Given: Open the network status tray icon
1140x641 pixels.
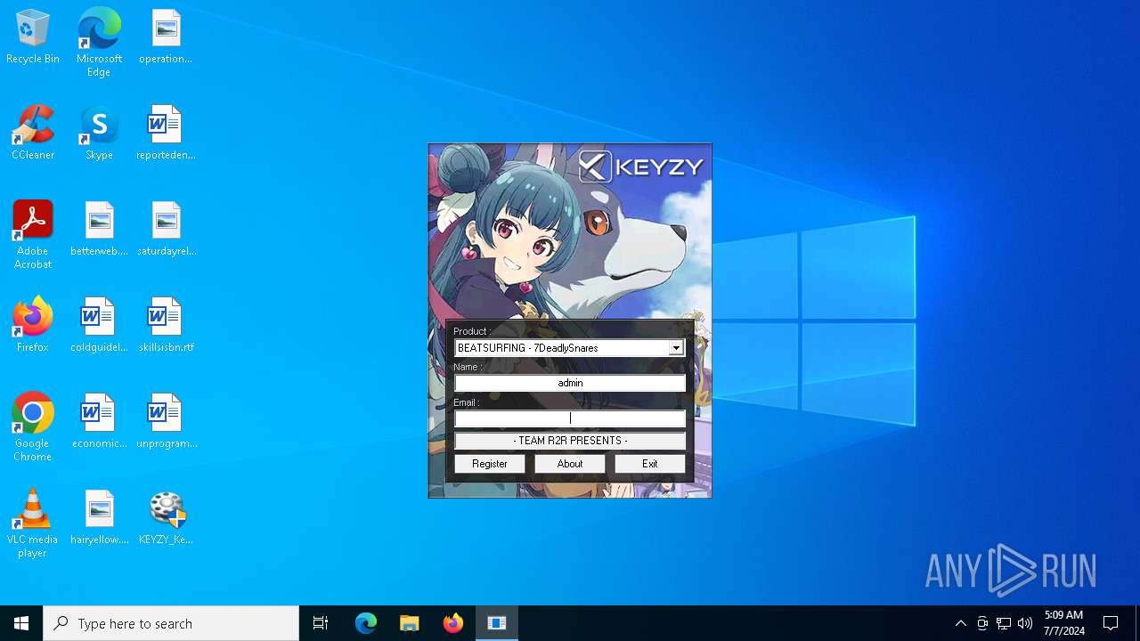Looking at the screenshot, I should (1004, 623).
